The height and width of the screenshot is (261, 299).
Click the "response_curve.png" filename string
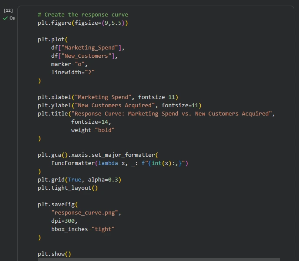85,213
